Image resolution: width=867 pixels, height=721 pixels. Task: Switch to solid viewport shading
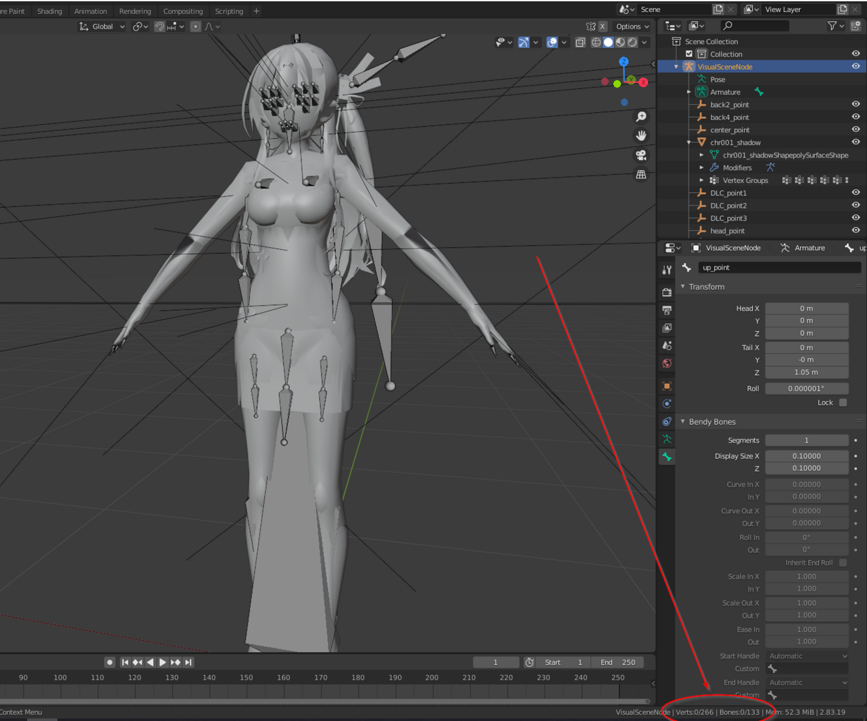coord(608,42)
